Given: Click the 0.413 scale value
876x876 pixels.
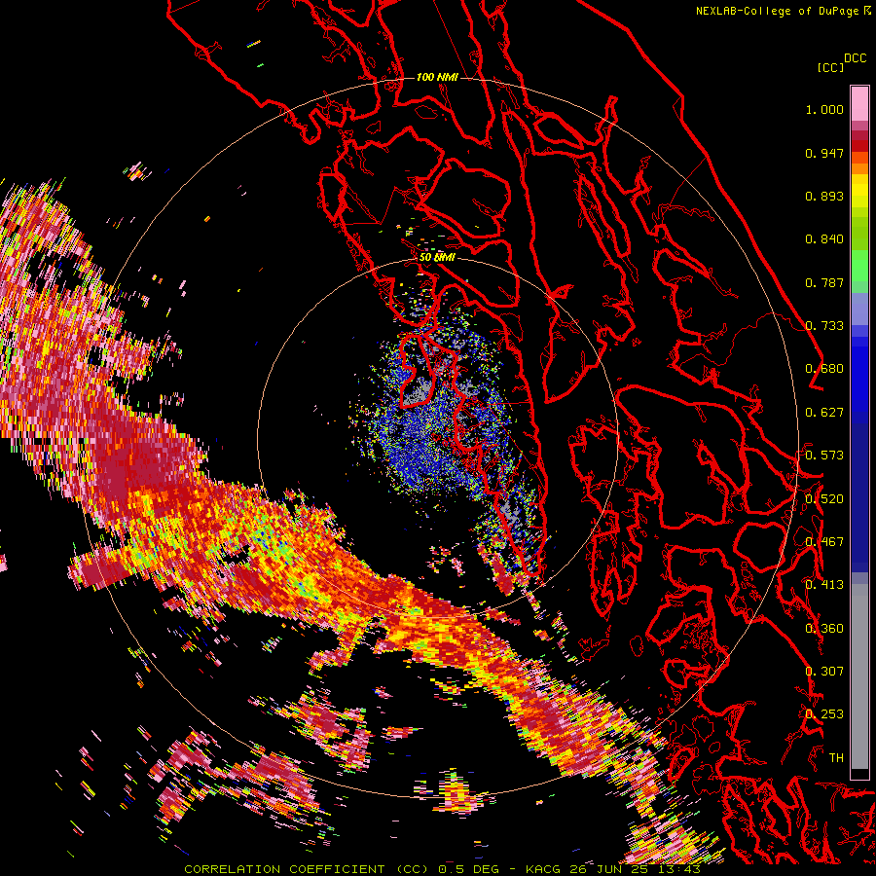Looking at the screenshot, I should click(x=824, y=585).
